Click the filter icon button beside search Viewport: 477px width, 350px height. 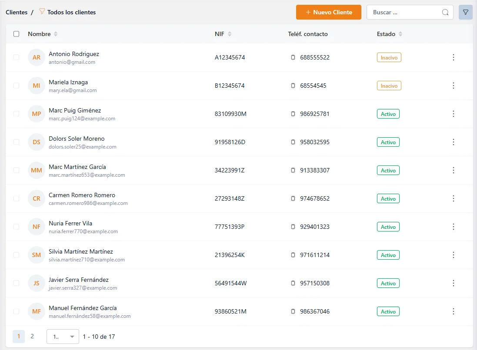[x=465, y=12]
